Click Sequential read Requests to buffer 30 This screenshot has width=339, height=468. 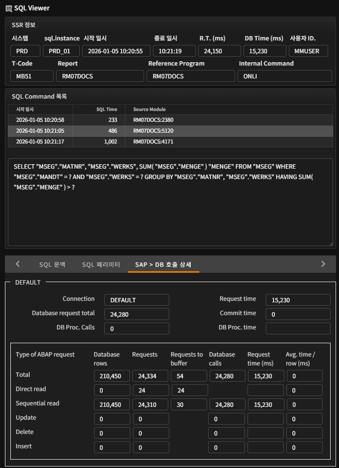(x=189, y=404)
